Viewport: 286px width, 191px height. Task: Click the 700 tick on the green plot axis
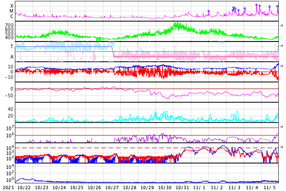tap(9, 26)
